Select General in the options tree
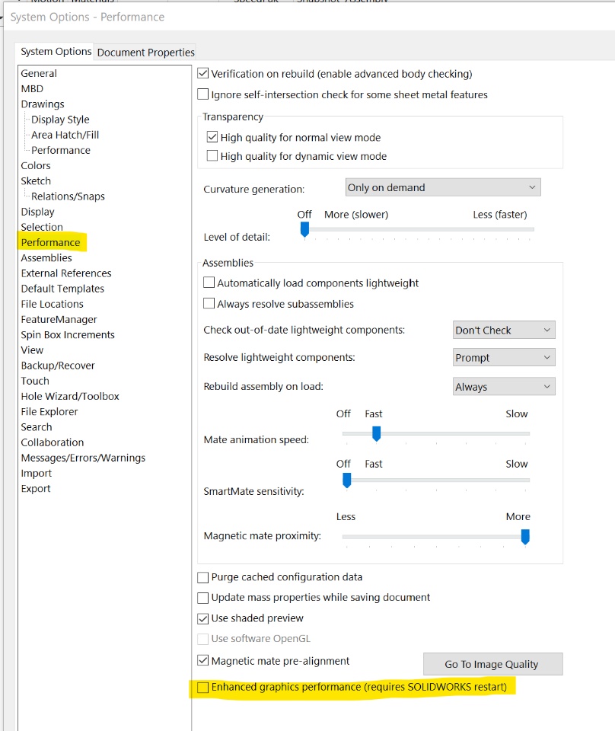 [39, 73]
